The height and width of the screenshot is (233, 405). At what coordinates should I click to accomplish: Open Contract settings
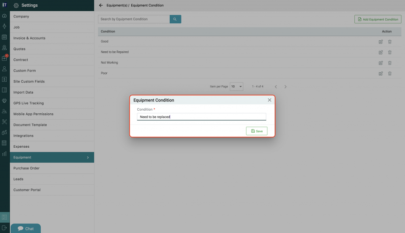[52, 60]
